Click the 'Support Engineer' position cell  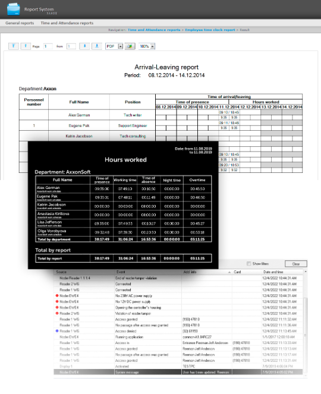tap(133, 125)
